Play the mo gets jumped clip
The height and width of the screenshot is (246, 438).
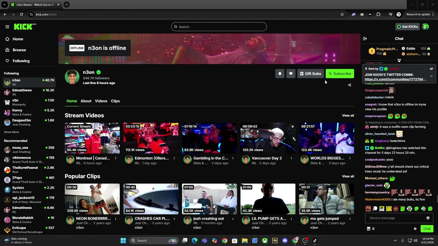326,199
